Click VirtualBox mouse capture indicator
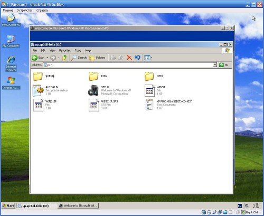The image size is (264, 216). [238, 212]
